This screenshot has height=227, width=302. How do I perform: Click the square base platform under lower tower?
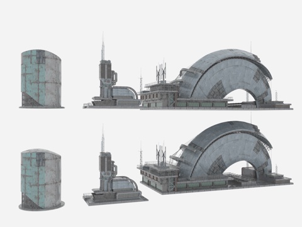[115, 197]
